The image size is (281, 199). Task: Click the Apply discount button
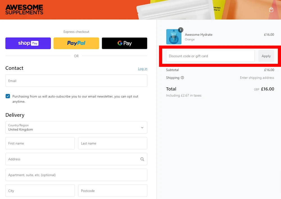[266, 56]
